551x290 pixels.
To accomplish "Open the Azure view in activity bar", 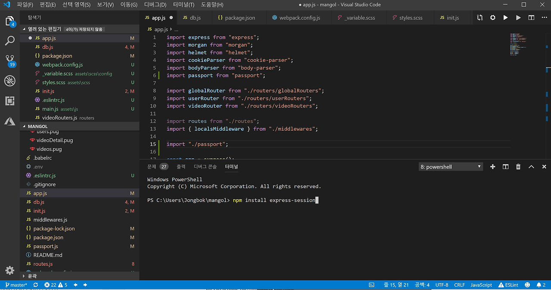I will pos(9,121).
